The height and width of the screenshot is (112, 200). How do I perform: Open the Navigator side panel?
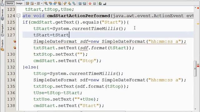coord(2,30)
